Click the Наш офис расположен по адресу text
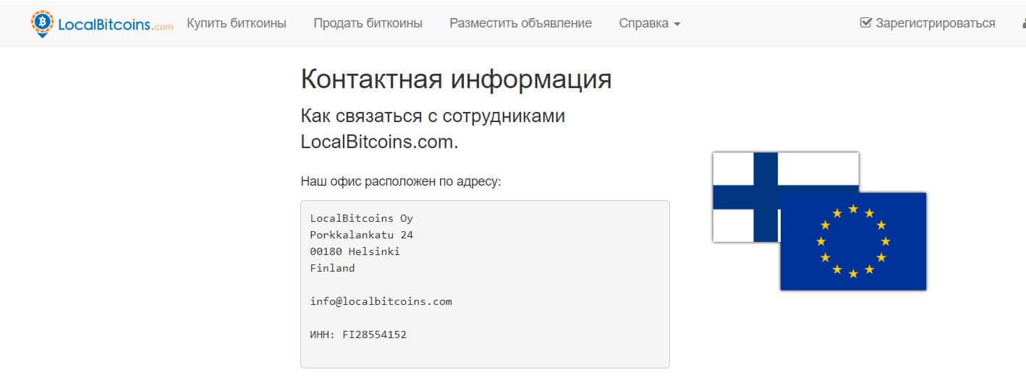Viewport: 1026px width, 380px height. (400, 181)
